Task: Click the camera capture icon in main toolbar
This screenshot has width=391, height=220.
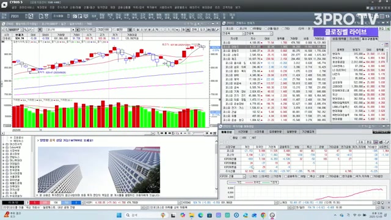Action: click(x=75, y=16)
